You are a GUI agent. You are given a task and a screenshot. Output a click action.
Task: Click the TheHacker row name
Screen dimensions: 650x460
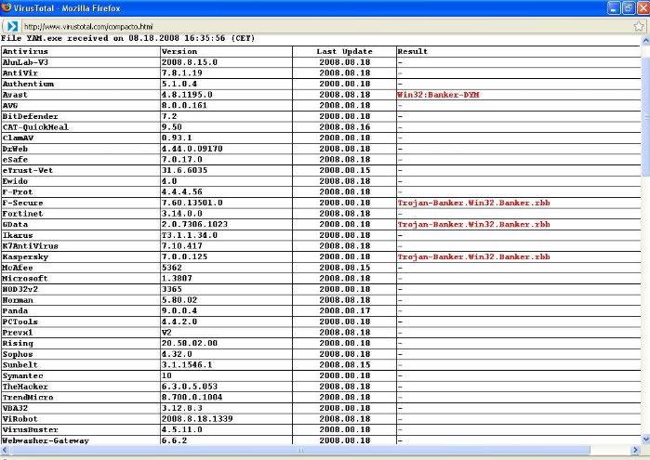coord(25,387)
